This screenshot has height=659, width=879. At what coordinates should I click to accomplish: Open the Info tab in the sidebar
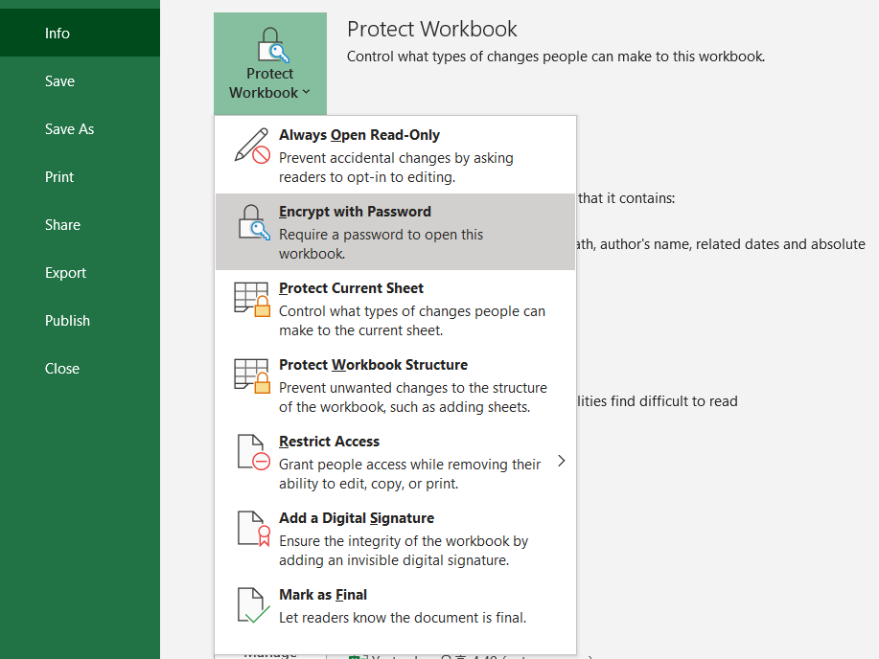[80, 34]
